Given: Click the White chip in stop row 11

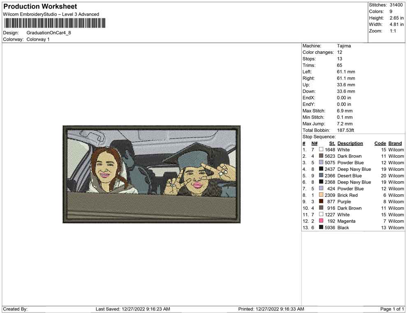Looking at the screenshot, I should pyautogui.click(x=321, y=214).
